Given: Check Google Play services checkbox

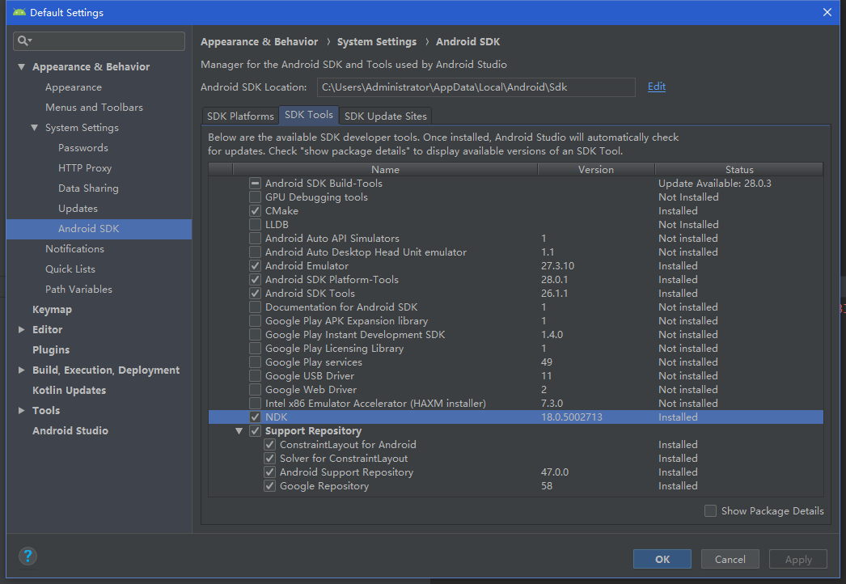Looking at the screenshot, I should pyautogui.click(x=256, y=362).
